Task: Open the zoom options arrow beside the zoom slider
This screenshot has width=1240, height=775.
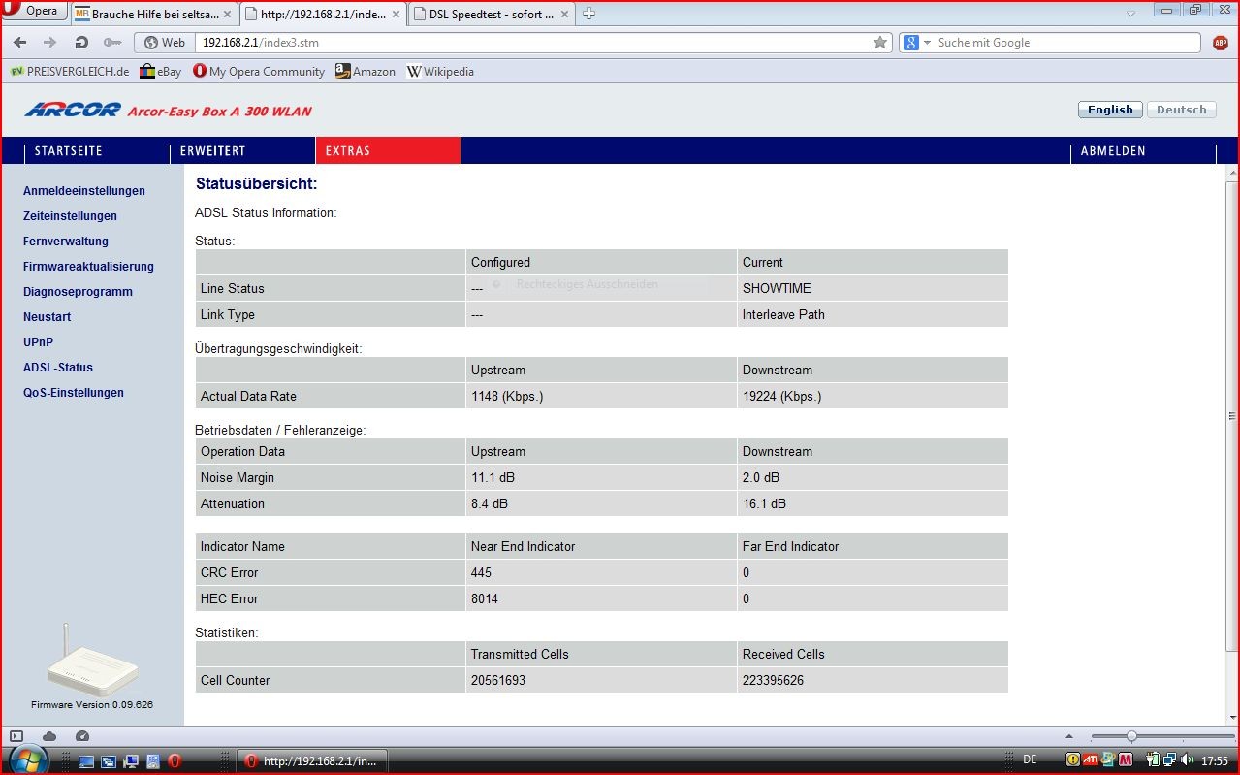Action: tap(1069, 736)
